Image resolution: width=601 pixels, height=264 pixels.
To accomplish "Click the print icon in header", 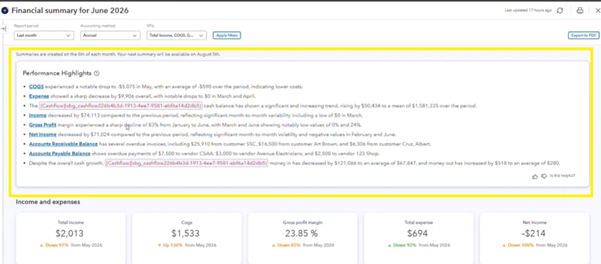I will coord(580,10).
